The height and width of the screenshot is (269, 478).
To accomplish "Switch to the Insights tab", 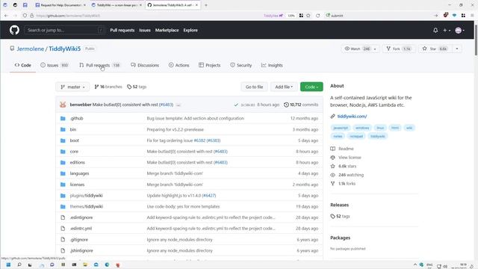I will 272,65.
